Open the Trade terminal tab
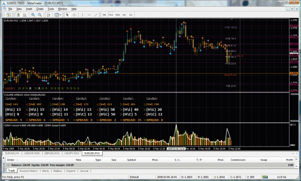 click(x=12, y=170)
